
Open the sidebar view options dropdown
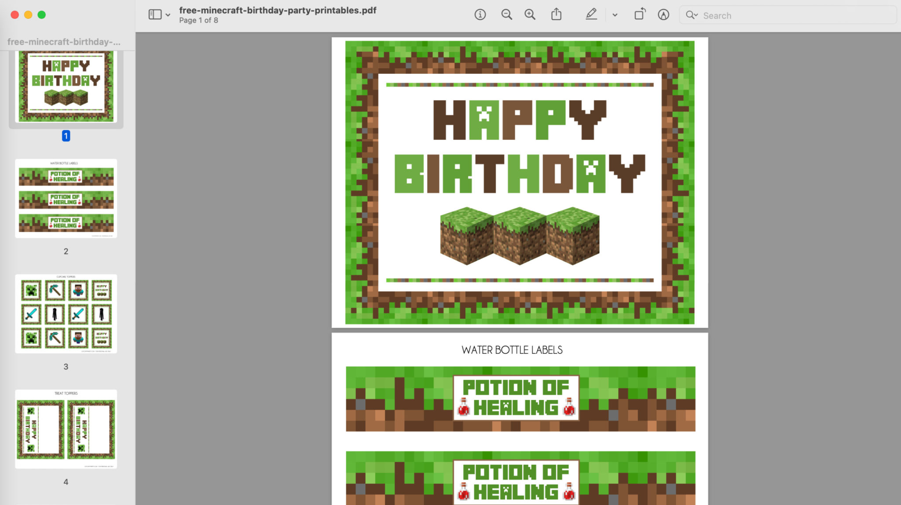point(168,15)
